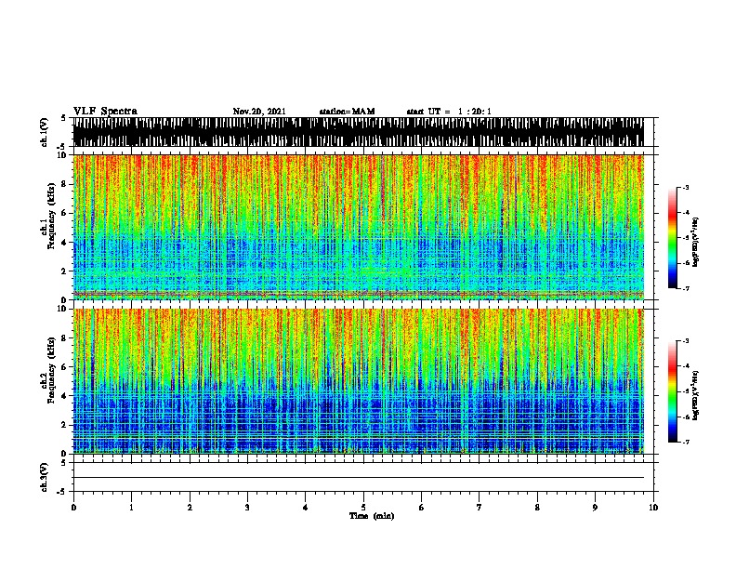Select the "Time (min)" axis label
This screenshot has height=569, width=736.
[372, 516]
